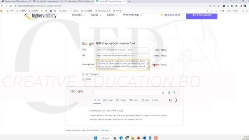Click the taskbar Search box
The width and height of the screenshot is (249, 140).
[x=105, y=138]
